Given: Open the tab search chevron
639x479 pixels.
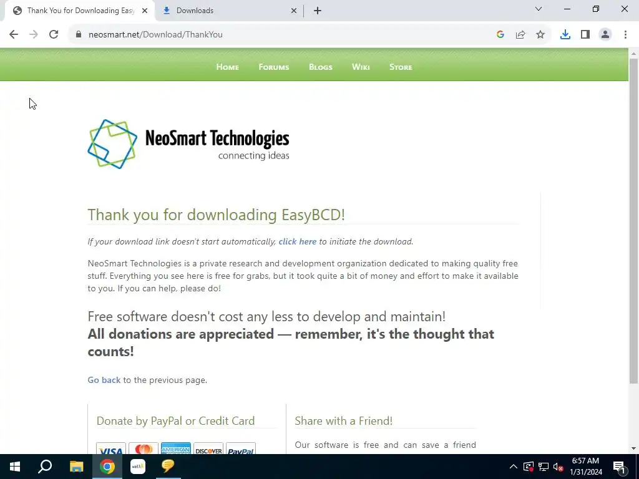Looking at the screenshot, I should (539, 9).
